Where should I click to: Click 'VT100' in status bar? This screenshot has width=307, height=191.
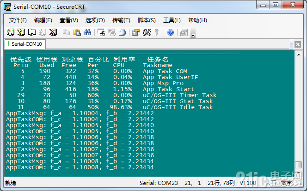pyautogui.click(x=248, y=183)
